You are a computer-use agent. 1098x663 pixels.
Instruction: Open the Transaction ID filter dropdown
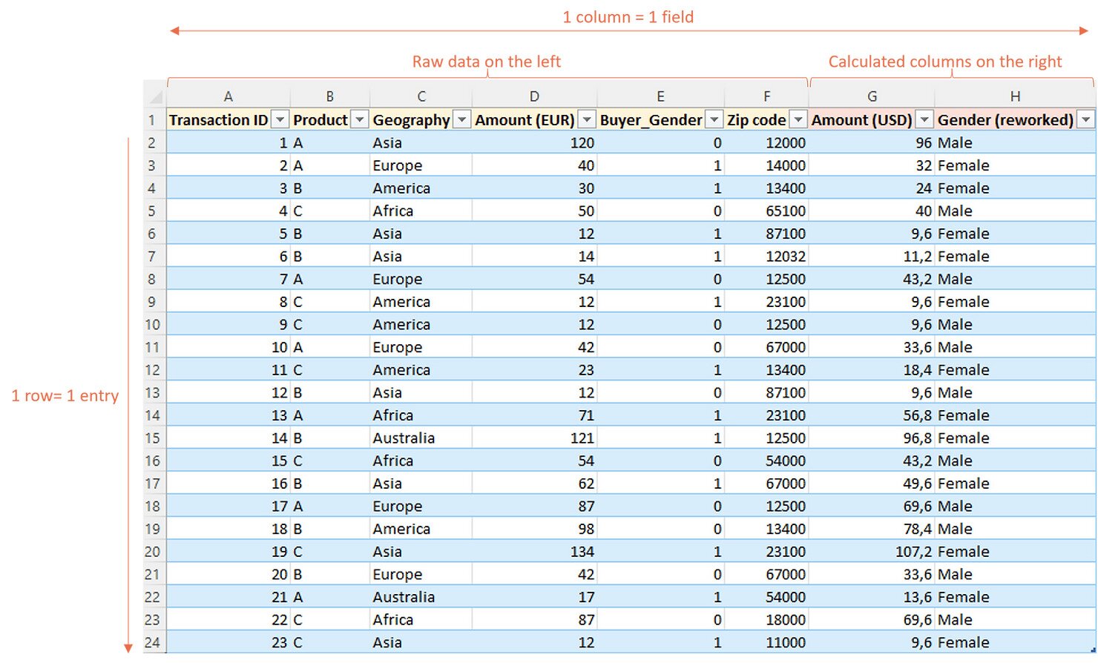point(280,120)
